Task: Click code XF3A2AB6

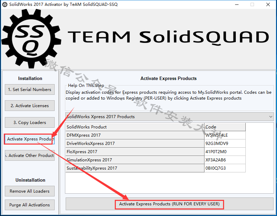Action: (x=225, y=160)
